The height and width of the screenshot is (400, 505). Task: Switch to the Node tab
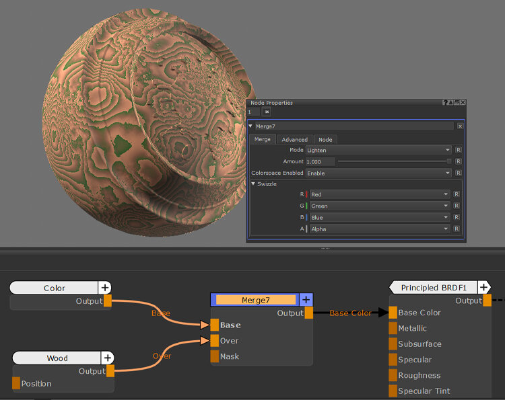[x=325, y=139]
